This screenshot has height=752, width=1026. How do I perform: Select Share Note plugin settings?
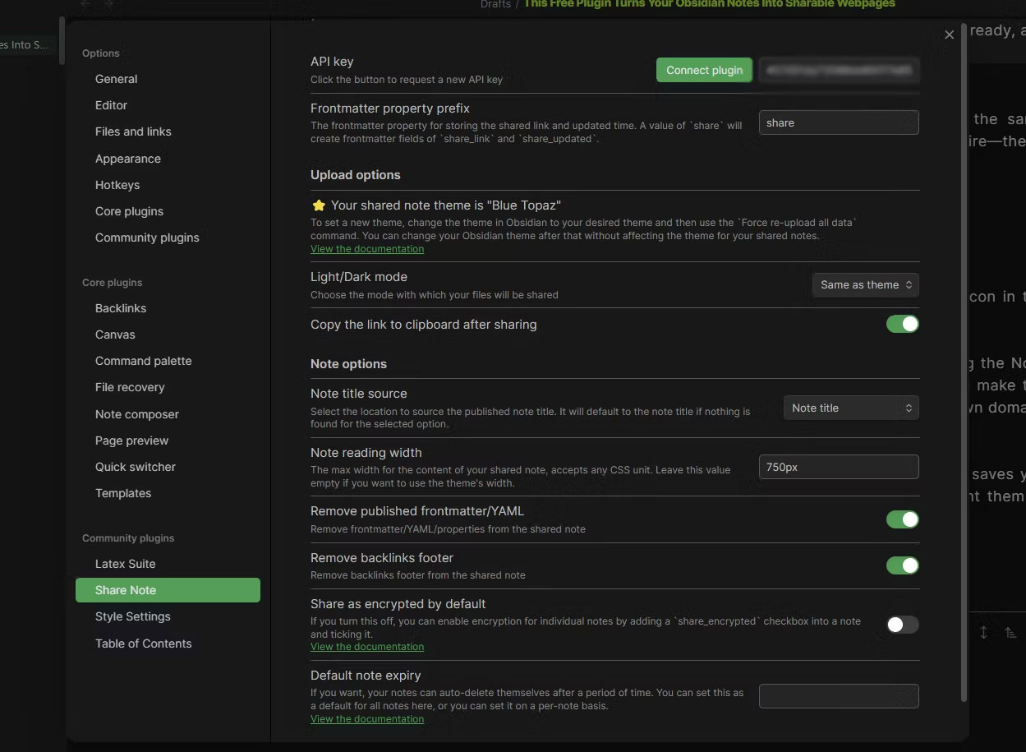pyautogui.click(x=168, y=590)
